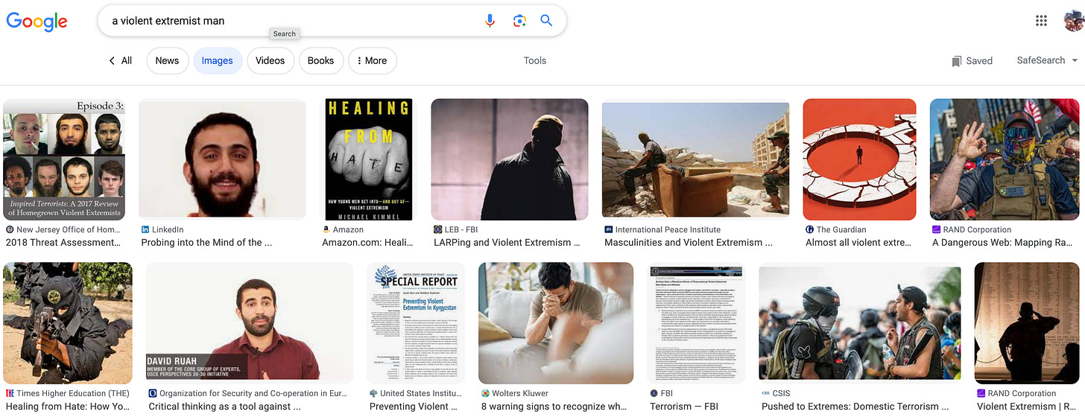Switch to the News tab
This screenshot has height=420, width=1085.
(x=167, y=60)
